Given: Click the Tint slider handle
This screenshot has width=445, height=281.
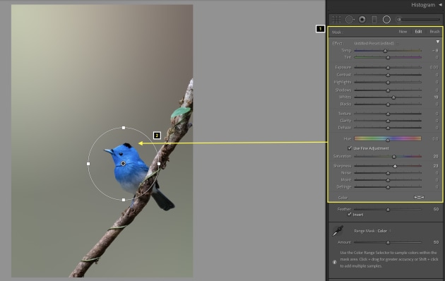Looking at the screenshot, I should [x=388, y=58].
